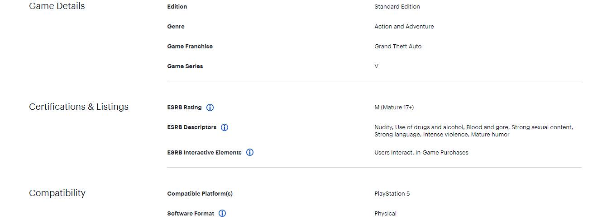Click the PlayStation 5 platform value
The height and width of the screenshot is (220, 602).
coord(392,194)
